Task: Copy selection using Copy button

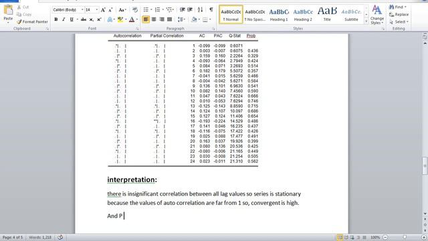Action: pos(24,14)
